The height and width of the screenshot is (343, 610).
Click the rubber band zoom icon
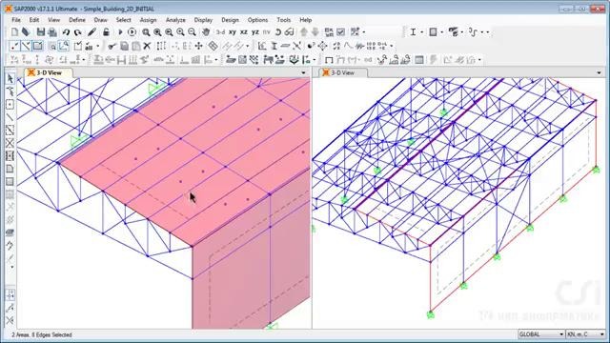(146, 32)
